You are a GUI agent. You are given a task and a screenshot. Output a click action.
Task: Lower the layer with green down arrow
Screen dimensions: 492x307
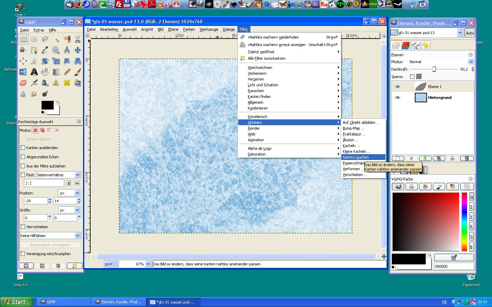click(x=425, y=158)
